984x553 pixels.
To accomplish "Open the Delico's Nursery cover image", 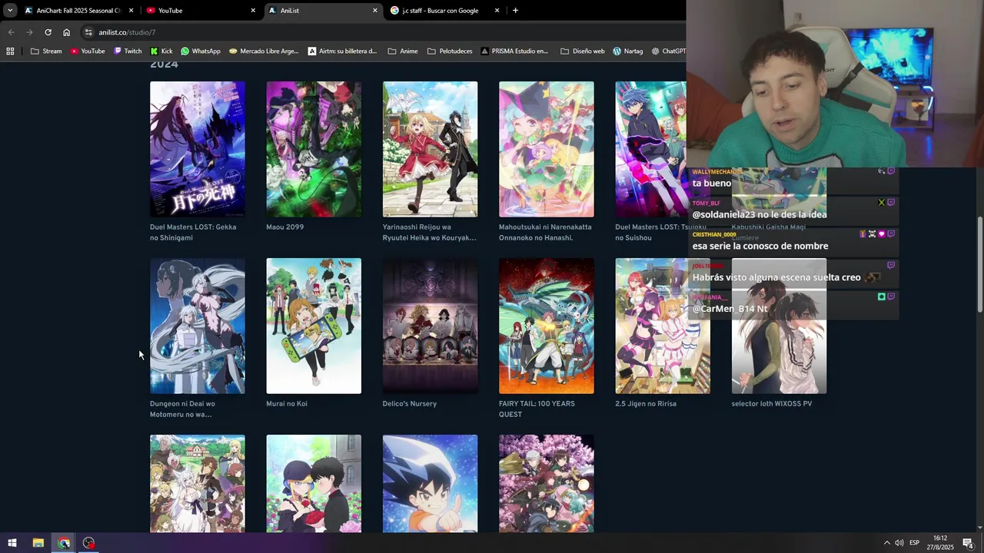I will click(x=430, y=326).
